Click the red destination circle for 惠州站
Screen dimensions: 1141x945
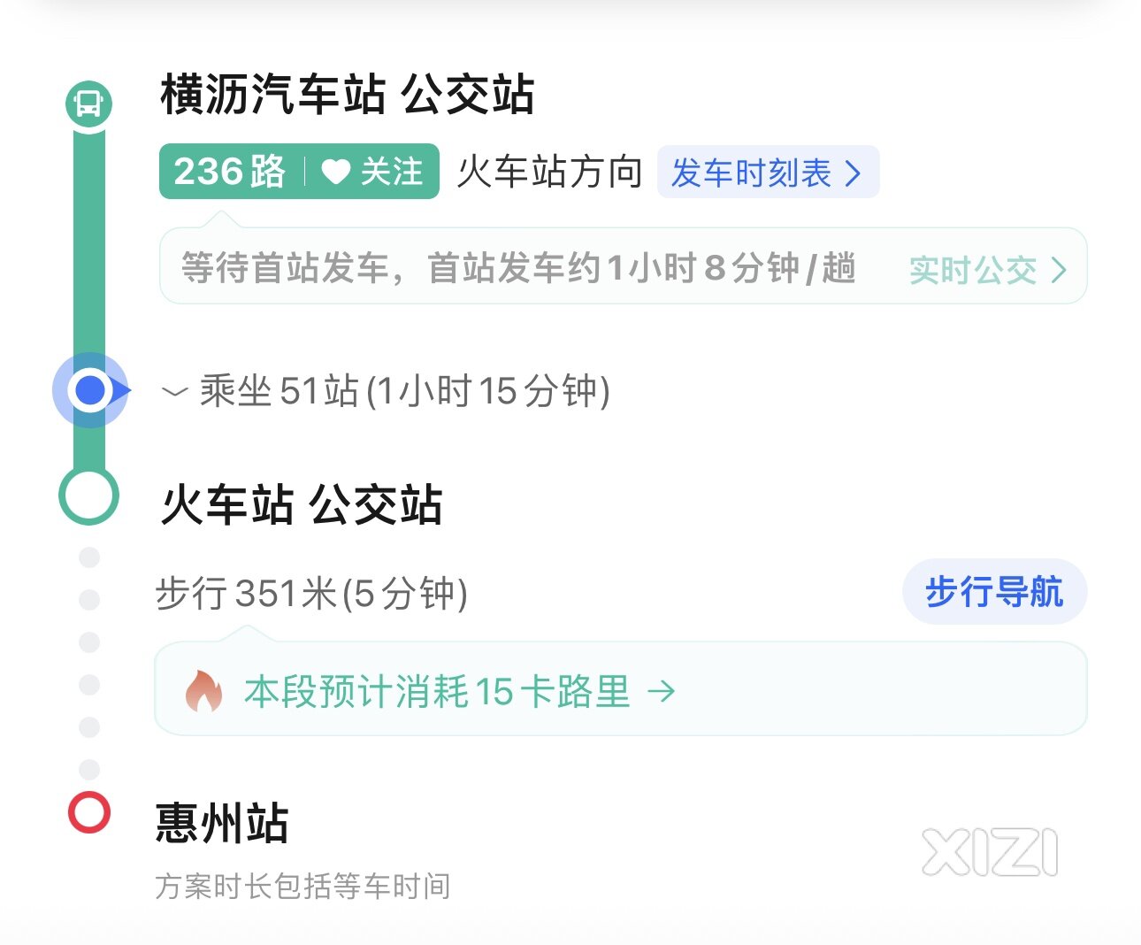89,812
